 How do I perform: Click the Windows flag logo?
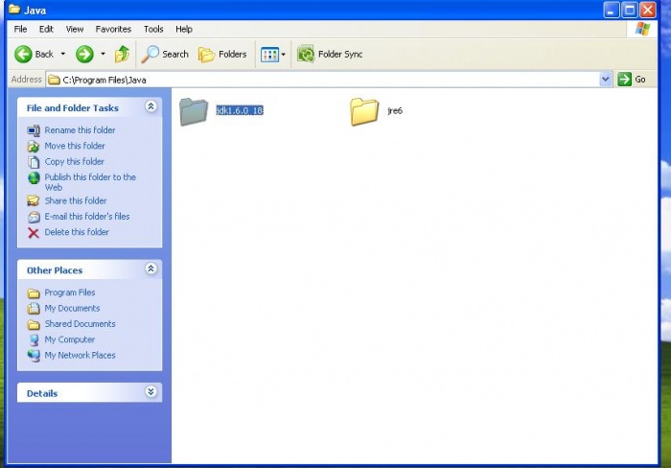pyautogui.click(x=643, y=29)
